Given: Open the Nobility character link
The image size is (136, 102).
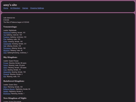Looking at the screenshot, I should [6, 91].
